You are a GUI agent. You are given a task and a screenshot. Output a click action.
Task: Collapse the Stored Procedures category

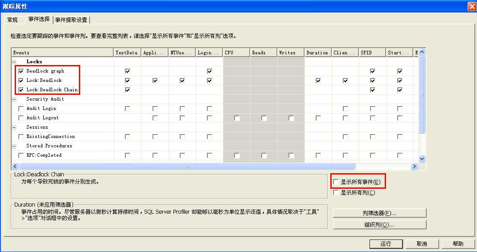point(14,146)
